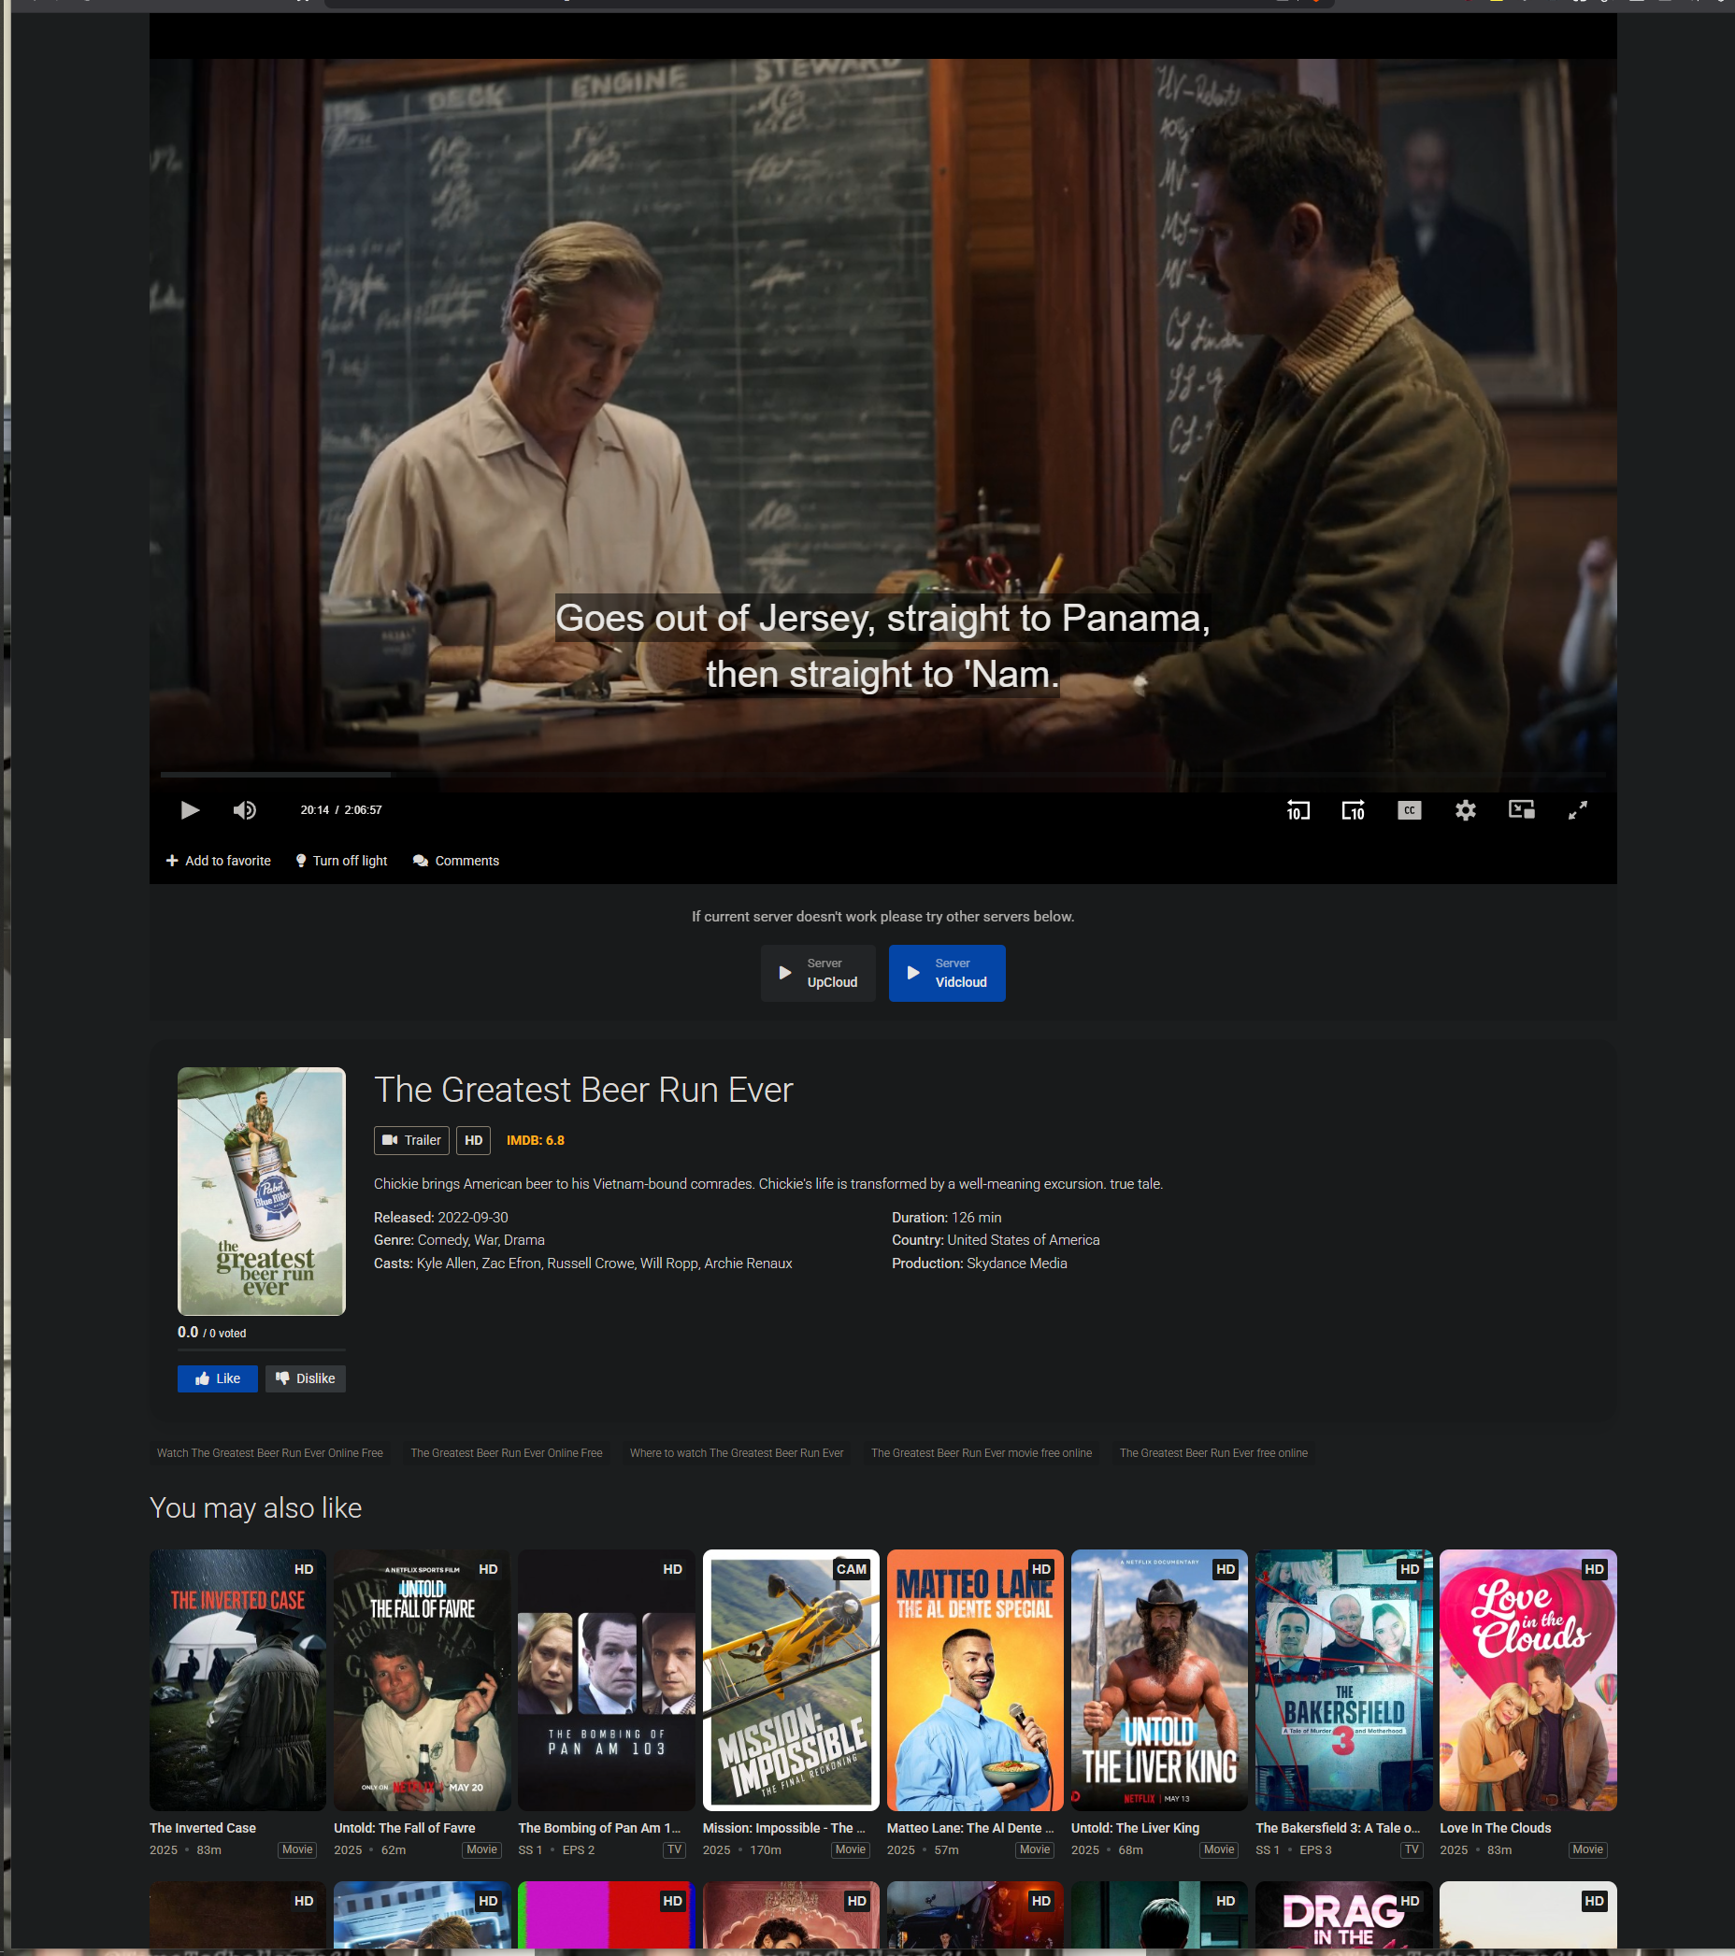The height and width of the screenshot is (1956, 1735).
Task: Click TV badge under Bombing of Pan Am
Action: pyautogui.click(x=675, y=1849)
